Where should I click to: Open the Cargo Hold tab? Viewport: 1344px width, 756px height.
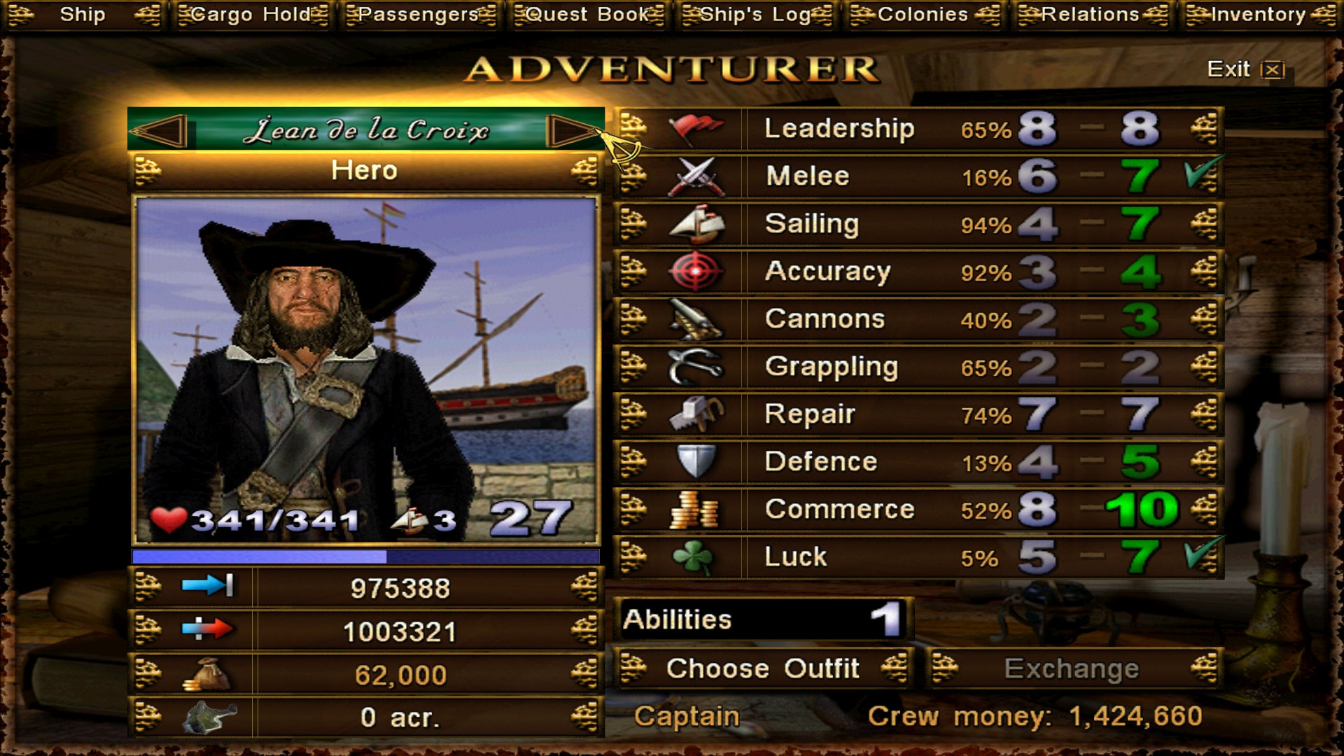click(x=252, y=15)
